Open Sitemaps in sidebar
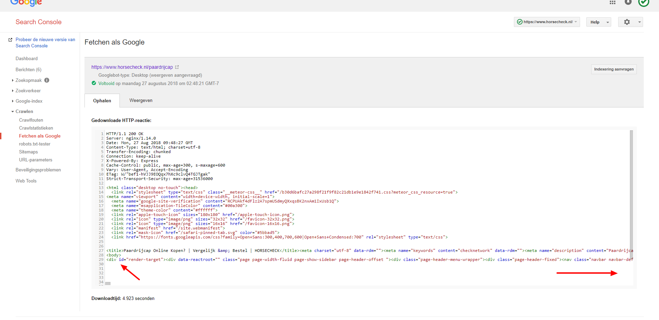Screen dimensions: 659x320 pyautogui.click(x=28, y=152)
